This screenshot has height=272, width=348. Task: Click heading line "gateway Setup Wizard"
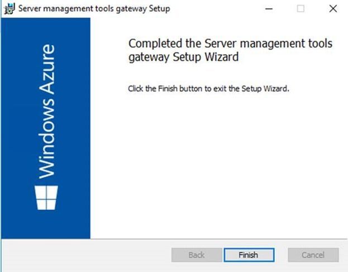tap(183, 57)
